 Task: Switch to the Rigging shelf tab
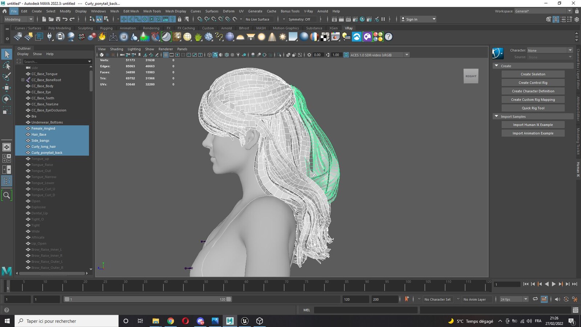pos(106,28)
